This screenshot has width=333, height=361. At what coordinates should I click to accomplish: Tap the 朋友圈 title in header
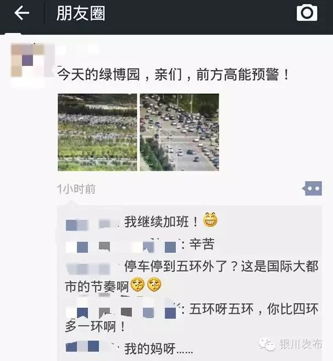tap(81, 13)
